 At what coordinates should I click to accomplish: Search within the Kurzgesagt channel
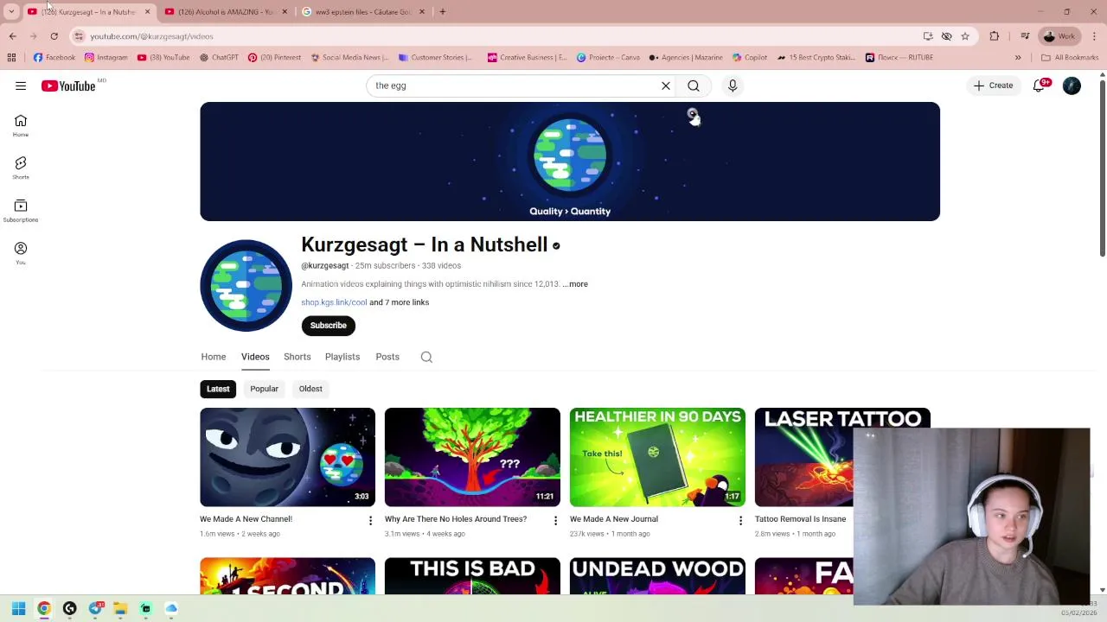(x=426, y=357)
